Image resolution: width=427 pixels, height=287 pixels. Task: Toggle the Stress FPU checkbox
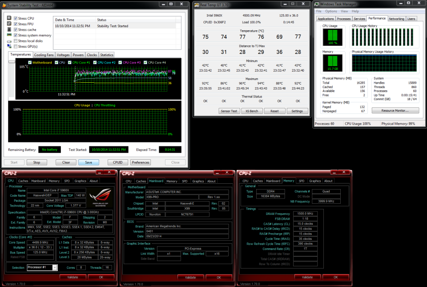16,24
